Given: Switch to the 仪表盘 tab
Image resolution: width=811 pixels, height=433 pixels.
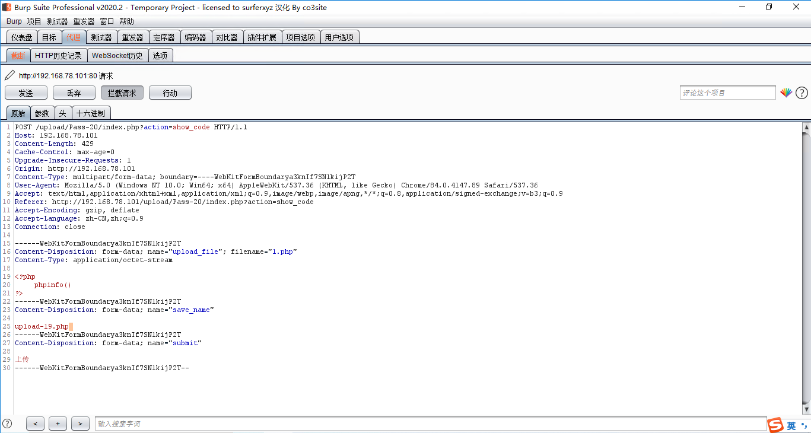Looking at the screenshot, I should tap(22, 37).
